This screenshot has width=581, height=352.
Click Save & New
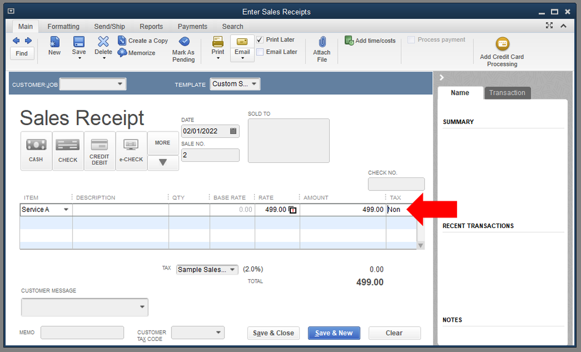click(x=334, y=333)
